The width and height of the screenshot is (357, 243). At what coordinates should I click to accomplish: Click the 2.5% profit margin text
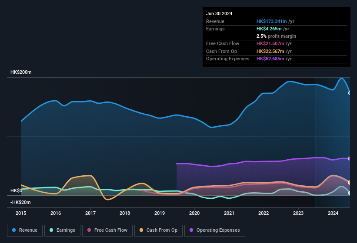pyautogui.click(x=276, y=36)
